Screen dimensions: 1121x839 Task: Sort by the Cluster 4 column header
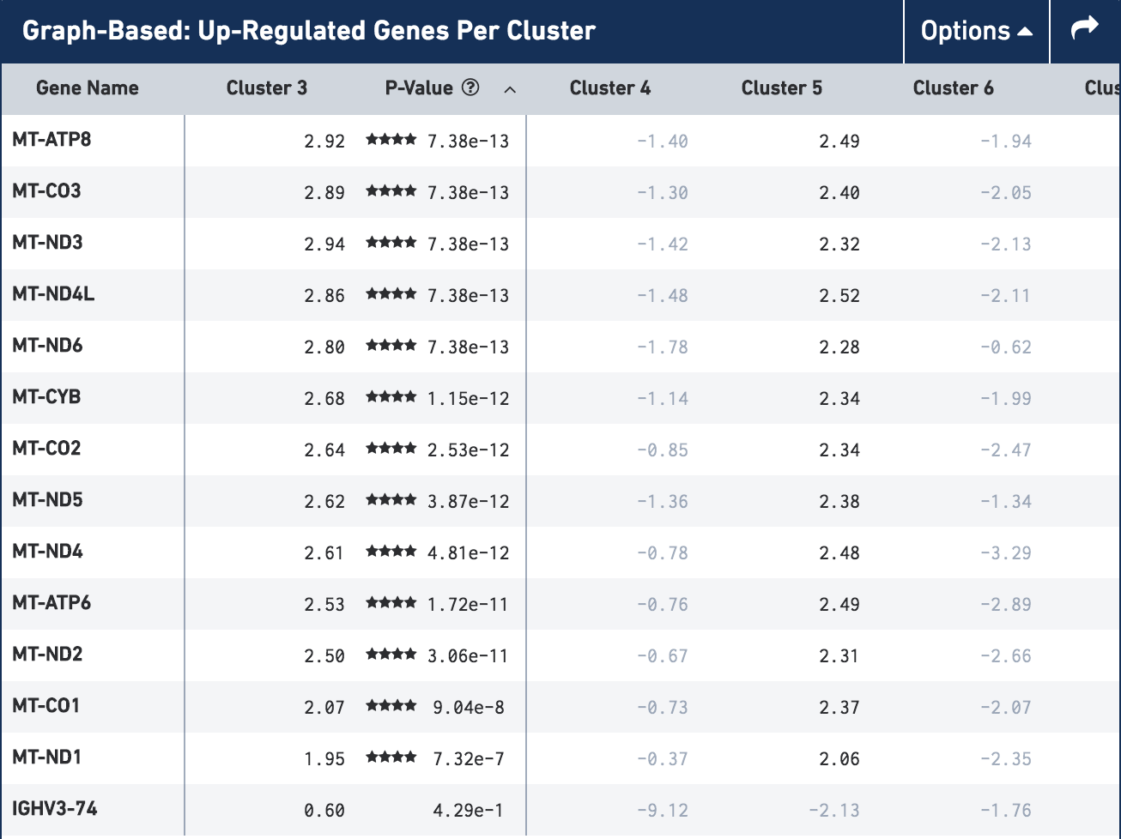pos(609,88)
